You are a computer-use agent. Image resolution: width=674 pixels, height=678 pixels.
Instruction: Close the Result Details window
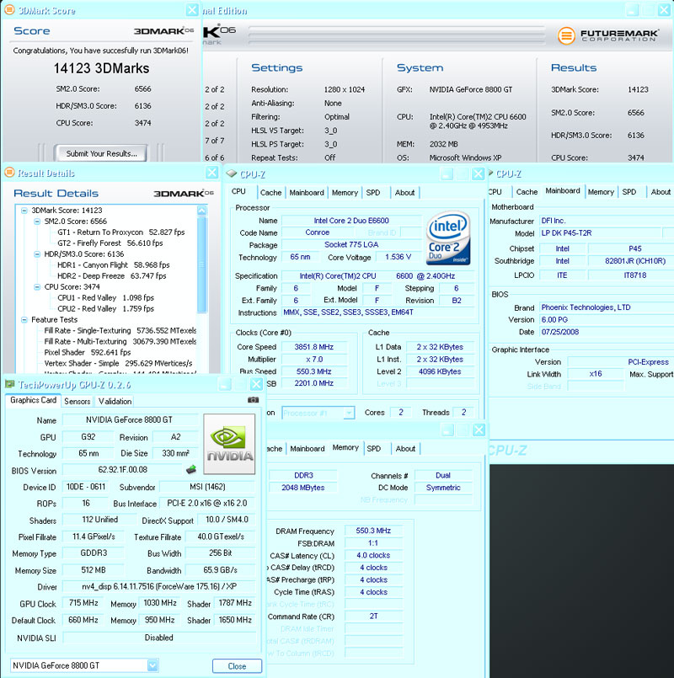pos(212,173)
